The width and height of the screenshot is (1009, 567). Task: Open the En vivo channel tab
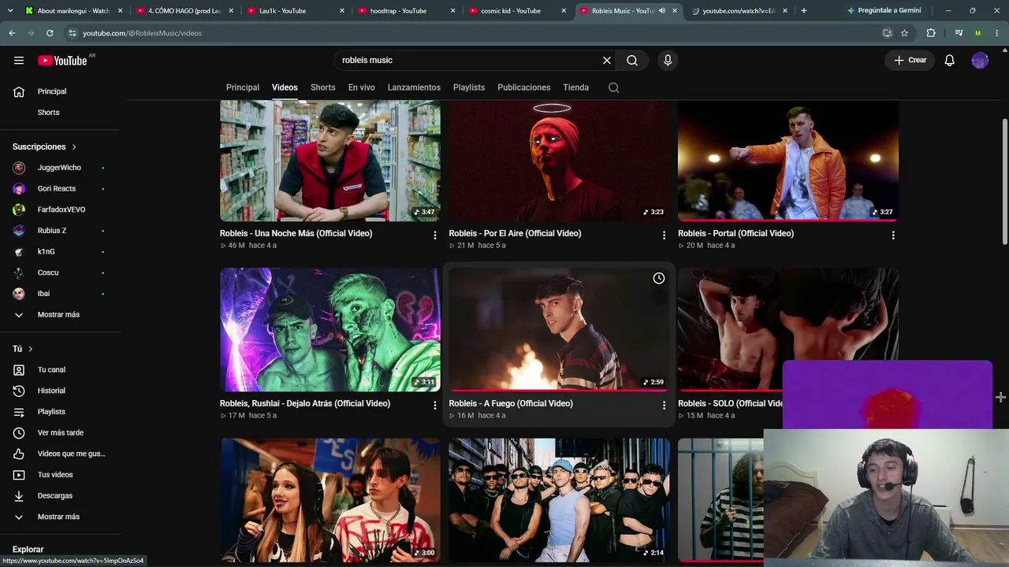(x=362, y=87)
